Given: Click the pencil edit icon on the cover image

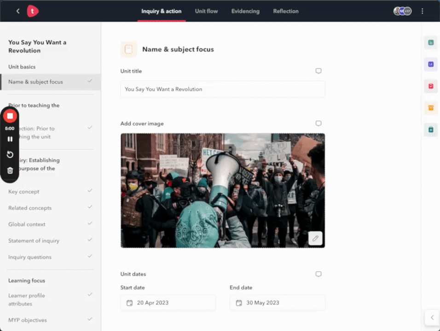Looking at the screenshot, I should (315, 238).
